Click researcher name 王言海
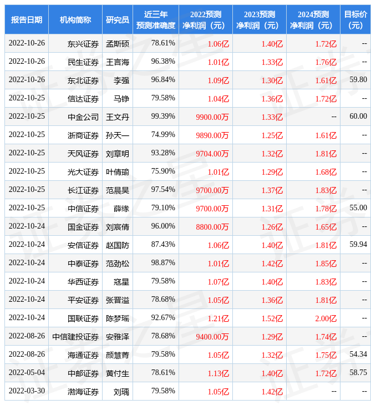 pyautogui.click(x=118, y=62)
